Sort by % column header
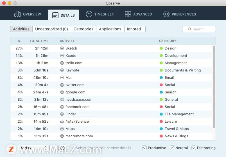The height and width of the screenshot is (157, 226). click(19, 41)
